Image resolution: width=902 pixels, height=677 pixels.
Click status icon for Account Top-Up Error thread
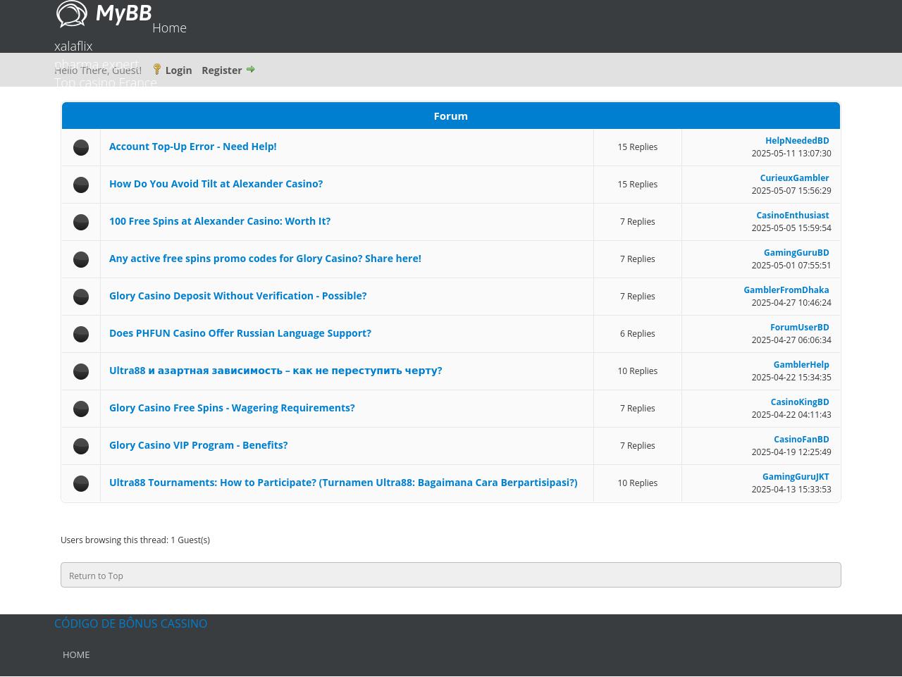pos(81,147)
